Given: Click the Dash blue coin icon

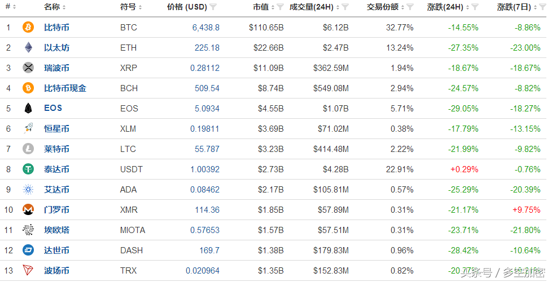Looking at the screenshot, I should [28, 250].
